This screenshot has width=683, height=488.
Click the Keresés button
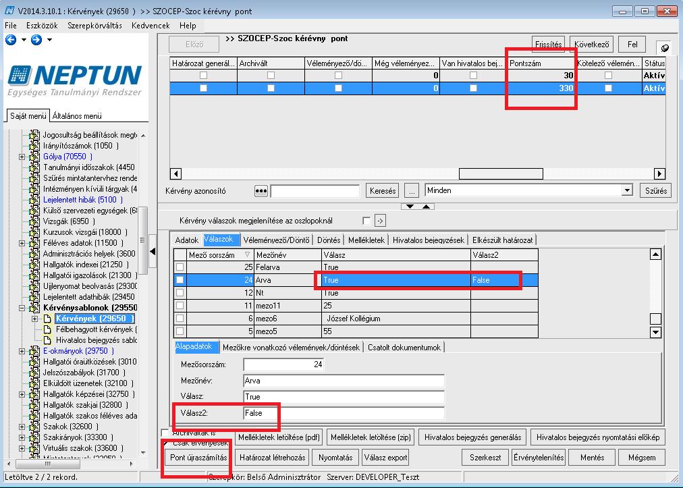tap(383, 191)
